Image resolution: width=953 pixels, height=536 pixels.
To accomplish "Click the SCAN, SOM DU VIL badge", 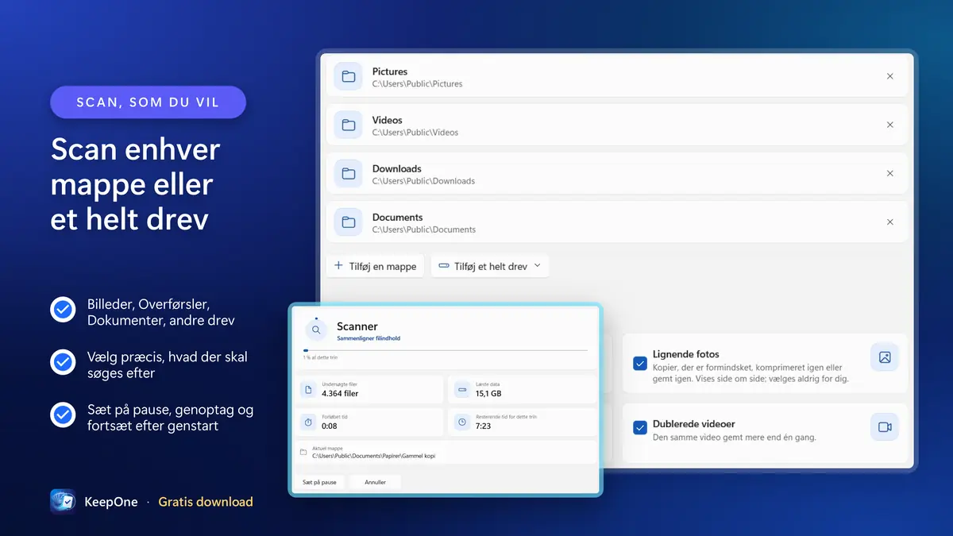I will tap(148, 102).
